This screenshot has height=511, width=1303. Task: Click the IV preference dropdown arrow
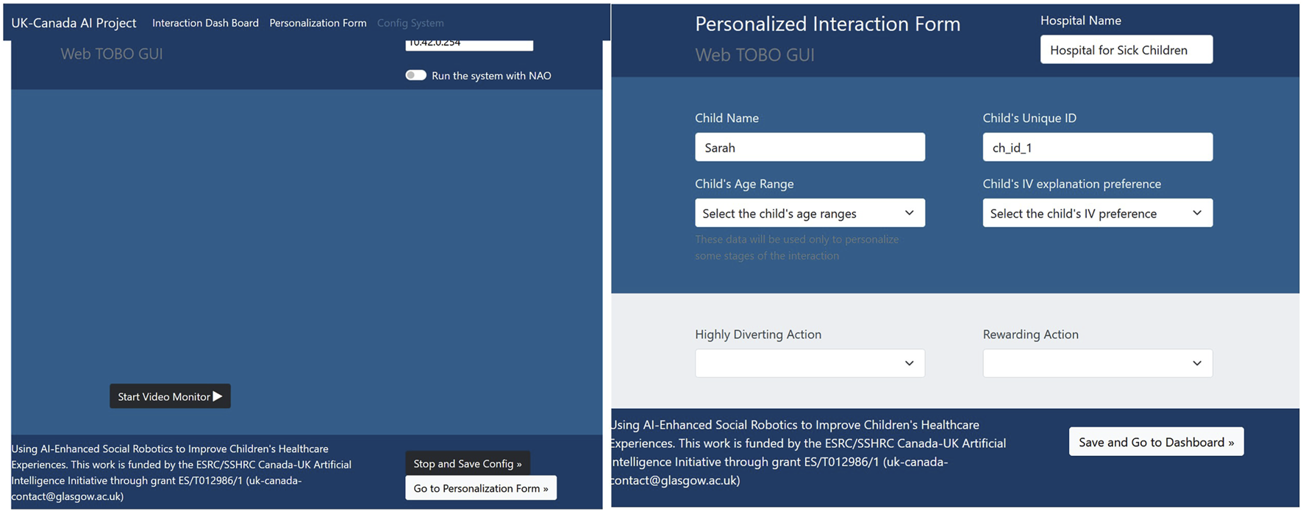click(x=1197, y=212)
